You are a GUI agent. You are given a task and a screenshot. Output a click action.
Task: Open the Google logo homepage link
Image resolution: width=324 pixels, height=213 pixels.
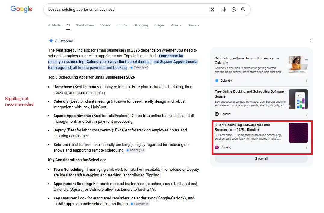21,9
